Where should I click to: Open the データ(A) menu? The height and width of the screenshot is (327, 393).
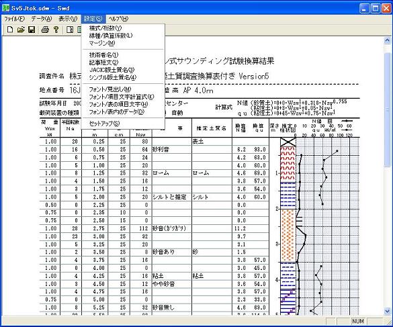pos(42,19)
